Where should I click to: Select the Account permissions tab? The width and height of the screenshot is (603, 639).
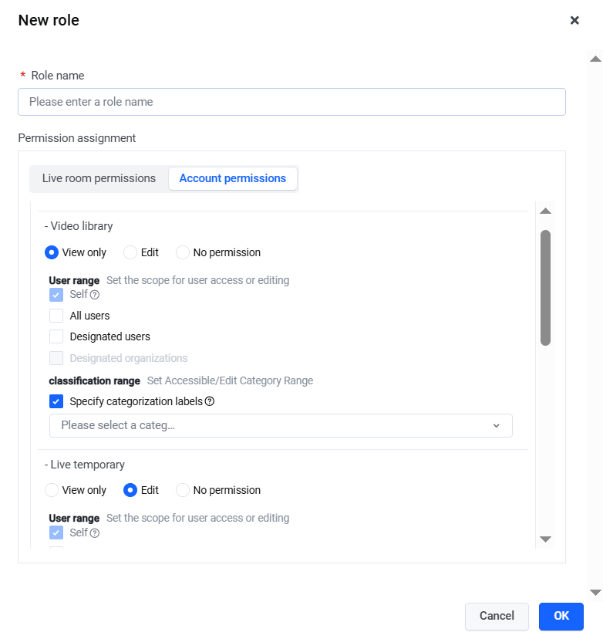click(x=233, y=178)
